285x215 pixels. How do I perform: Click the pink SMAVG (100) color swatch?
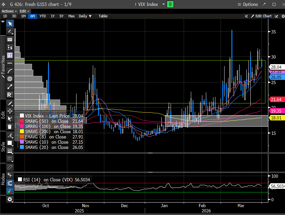click(22, 126)
